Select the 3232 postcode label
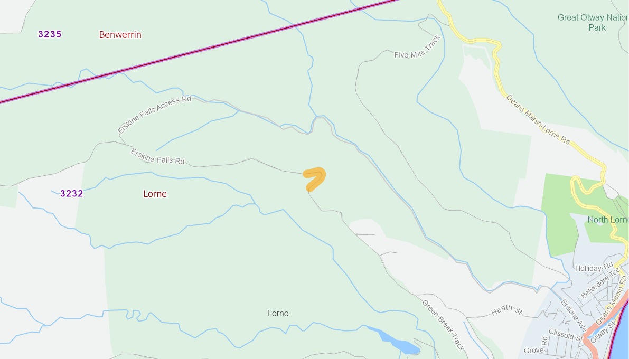The height and width of the screenshot is (359, 629). (x=71, y=194)
